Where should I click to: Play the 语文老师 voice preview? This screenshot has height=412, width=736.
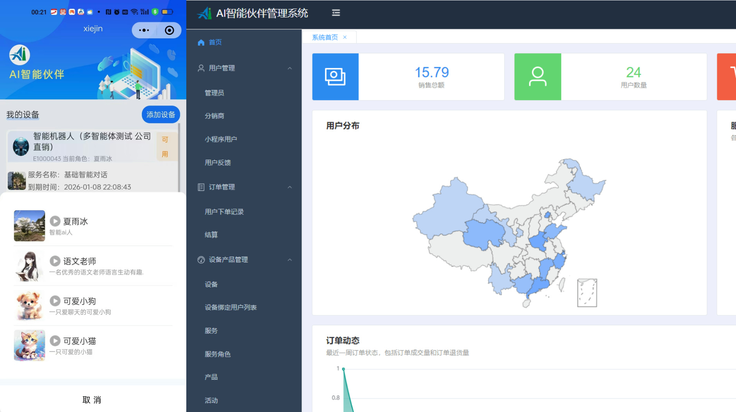point(55,261)
